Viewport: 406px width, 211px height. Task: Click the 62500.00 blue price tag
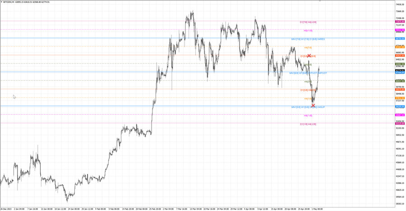(x=400, y=73)
